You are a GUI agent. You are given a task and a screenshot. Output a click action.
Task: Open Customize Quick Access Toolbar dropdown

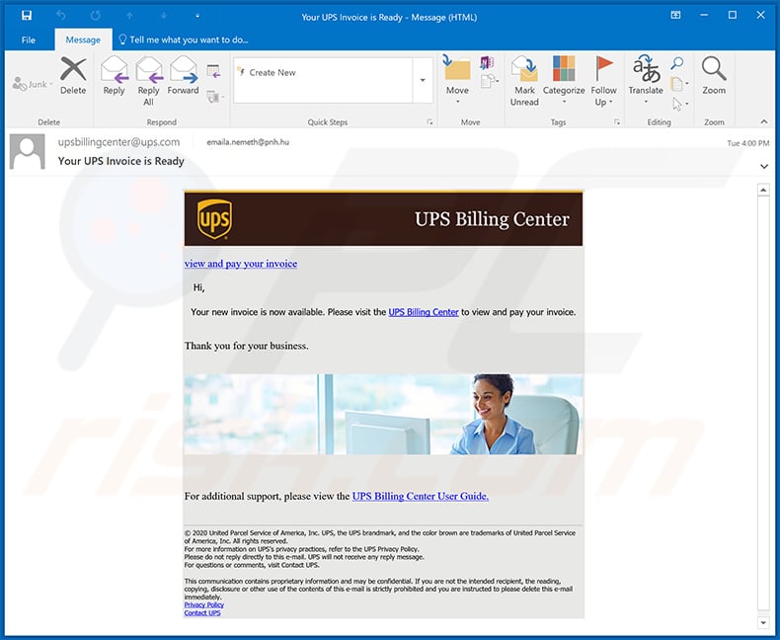point(197,16)
